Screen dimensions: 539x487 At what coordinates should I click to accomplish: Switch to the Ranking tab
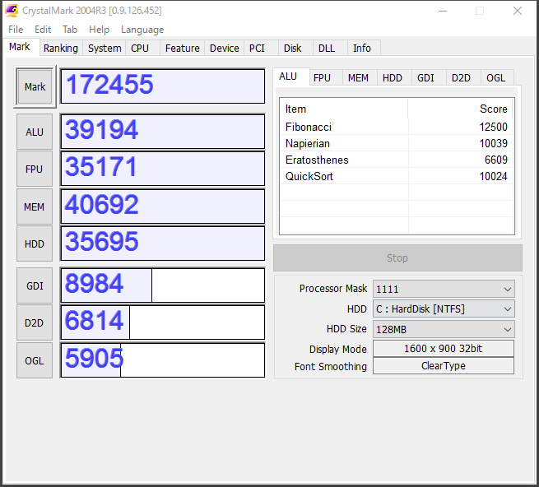[61, 48]
